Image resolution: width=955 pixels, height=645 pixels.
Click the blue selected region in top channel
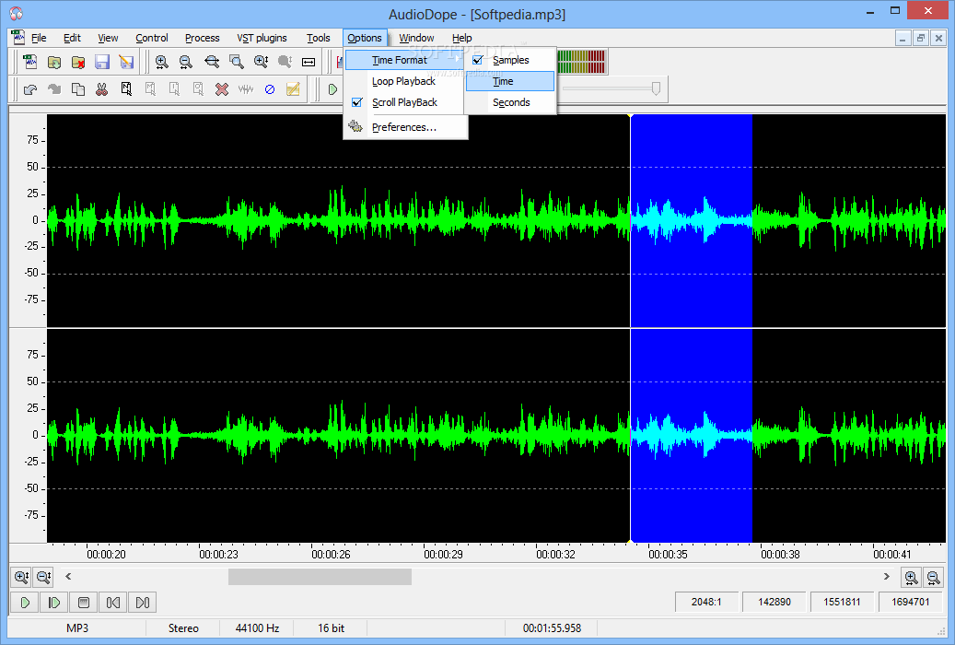692,221
